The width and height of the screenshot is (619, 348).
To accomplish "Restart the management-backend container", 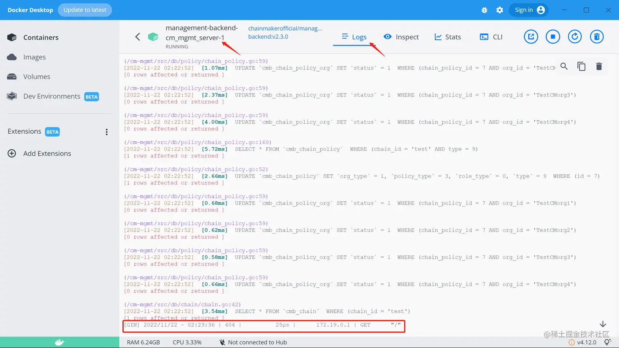I will (575, 37).
